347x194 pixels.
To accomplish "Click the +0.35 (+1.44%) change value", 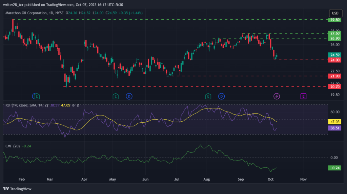I will (x=130, y=13).
